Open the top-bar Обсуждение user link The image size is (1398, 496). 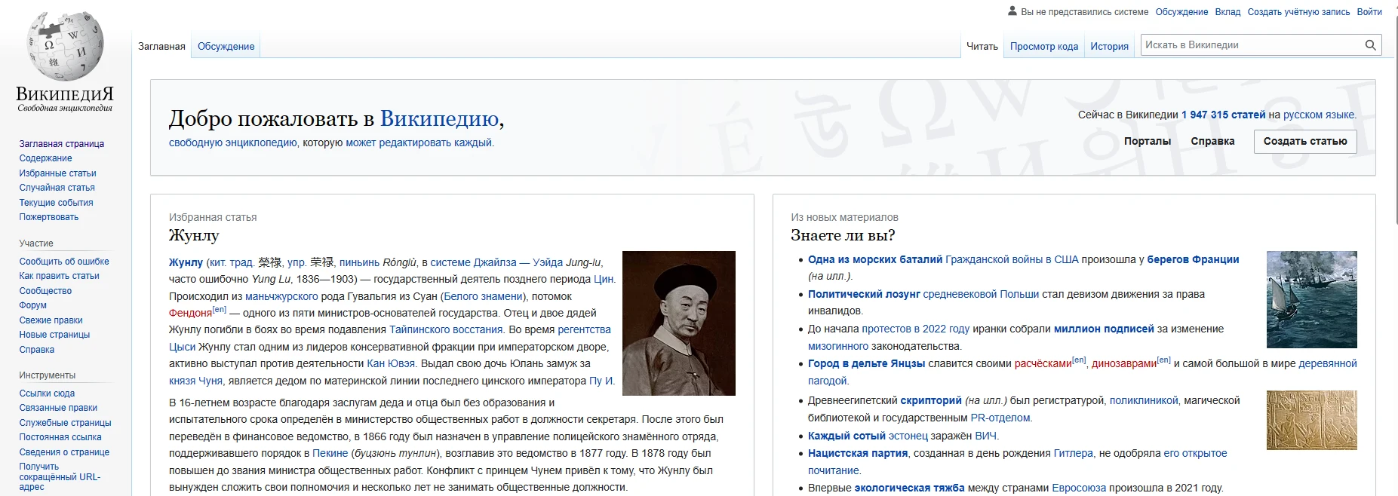coord(1181,11)
